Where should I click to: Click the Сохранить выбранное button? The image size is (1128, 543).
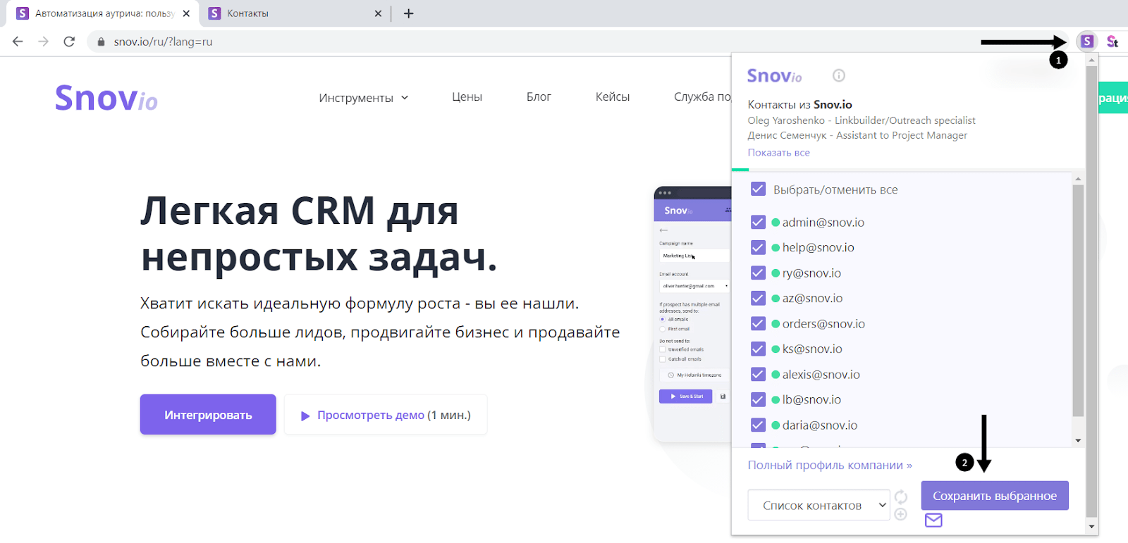pos(994,496)
